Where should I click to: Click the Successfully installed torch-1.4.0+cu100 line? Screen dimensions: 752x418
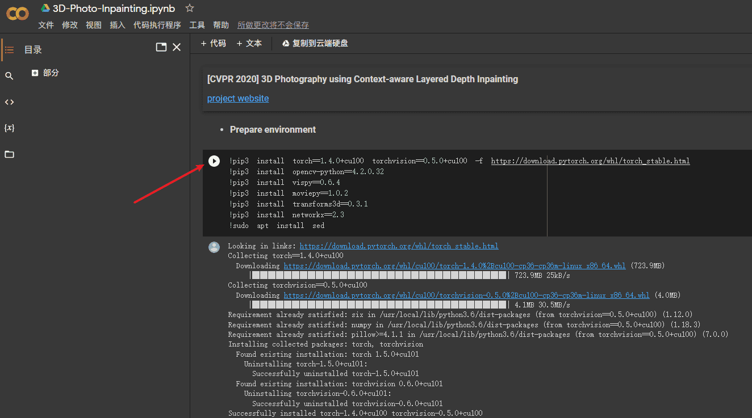tap(355, 413)
